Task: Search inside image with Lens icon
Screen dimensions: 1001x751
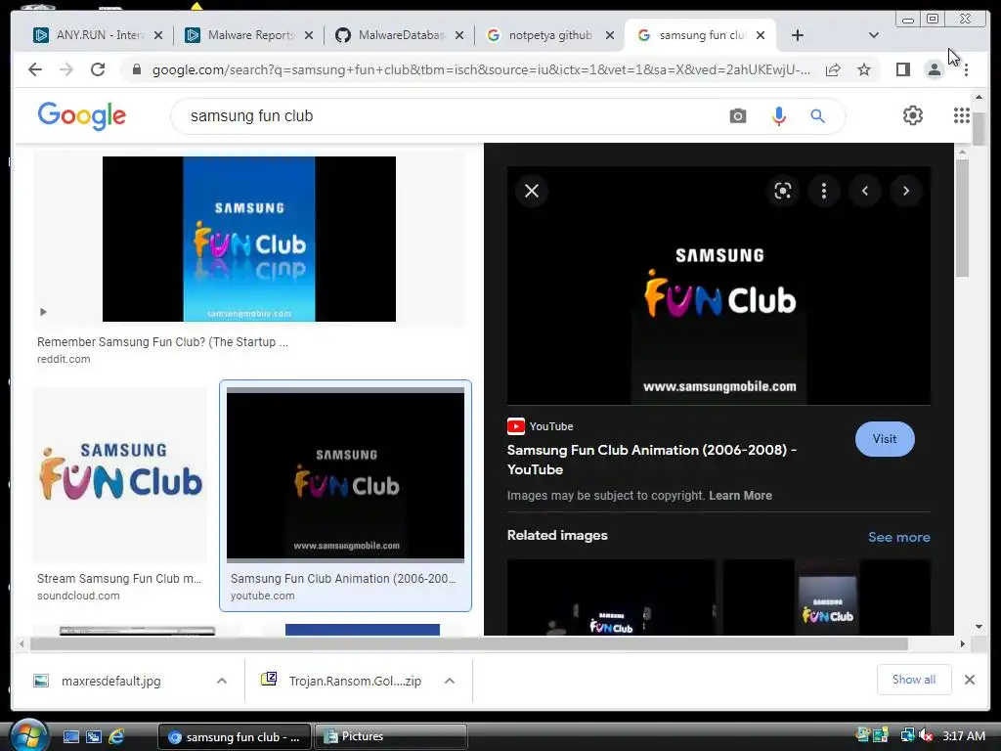Action: point(783,191)
